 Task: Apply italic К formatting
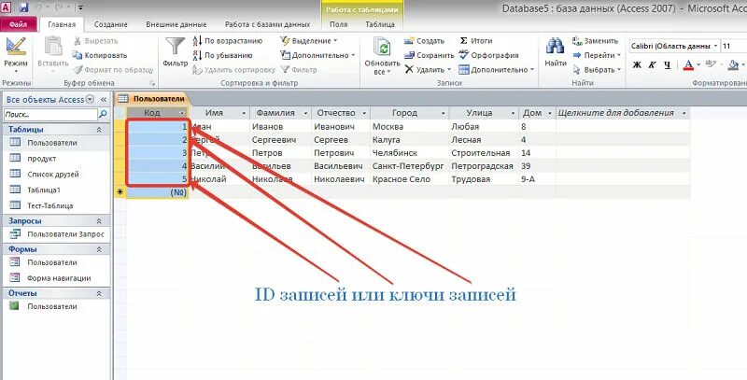[x=652, y=64]
